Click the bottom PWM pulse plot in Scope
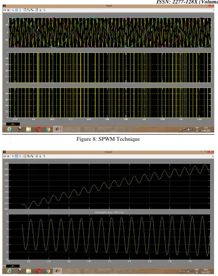The image size is (218, 276). pos(110,103)
